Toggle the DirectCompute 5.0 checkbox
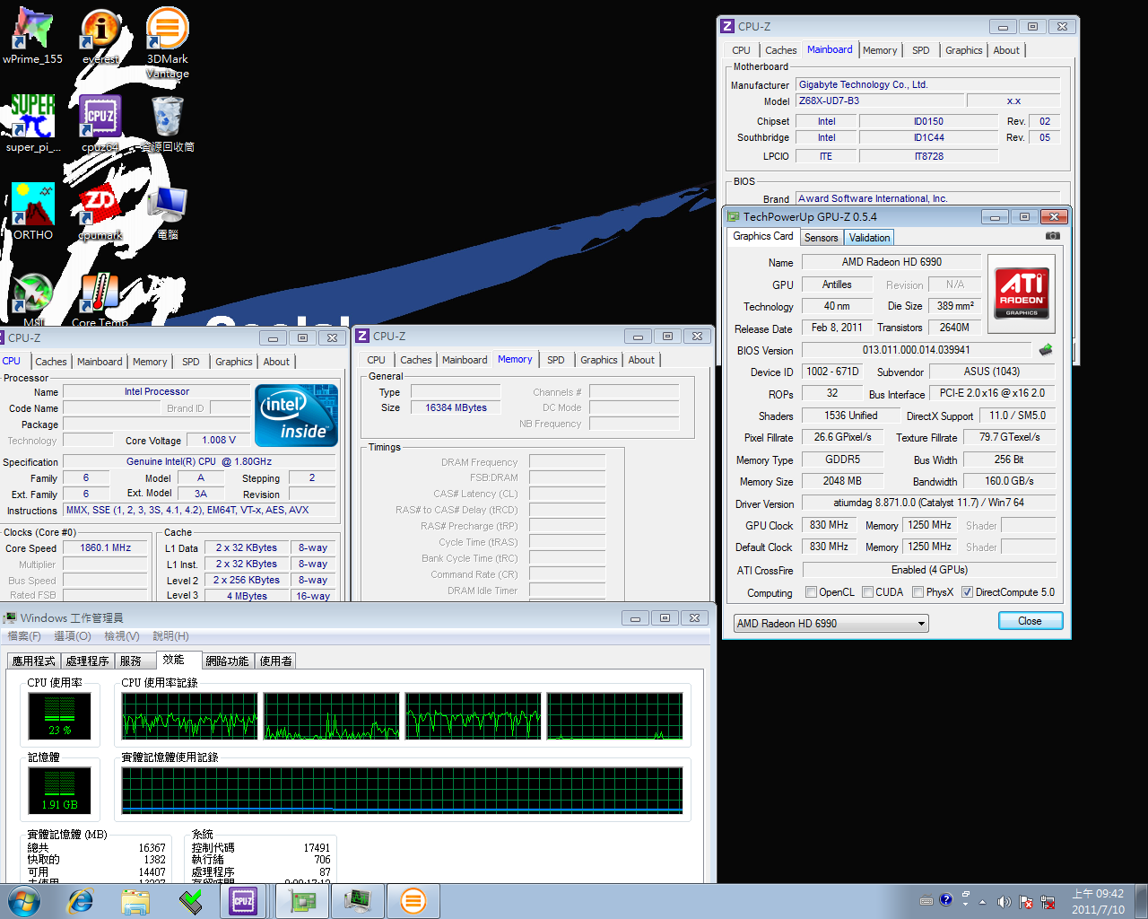This screenshot has width=1148, height=919. pyautogui.click(x=967, y=592)
